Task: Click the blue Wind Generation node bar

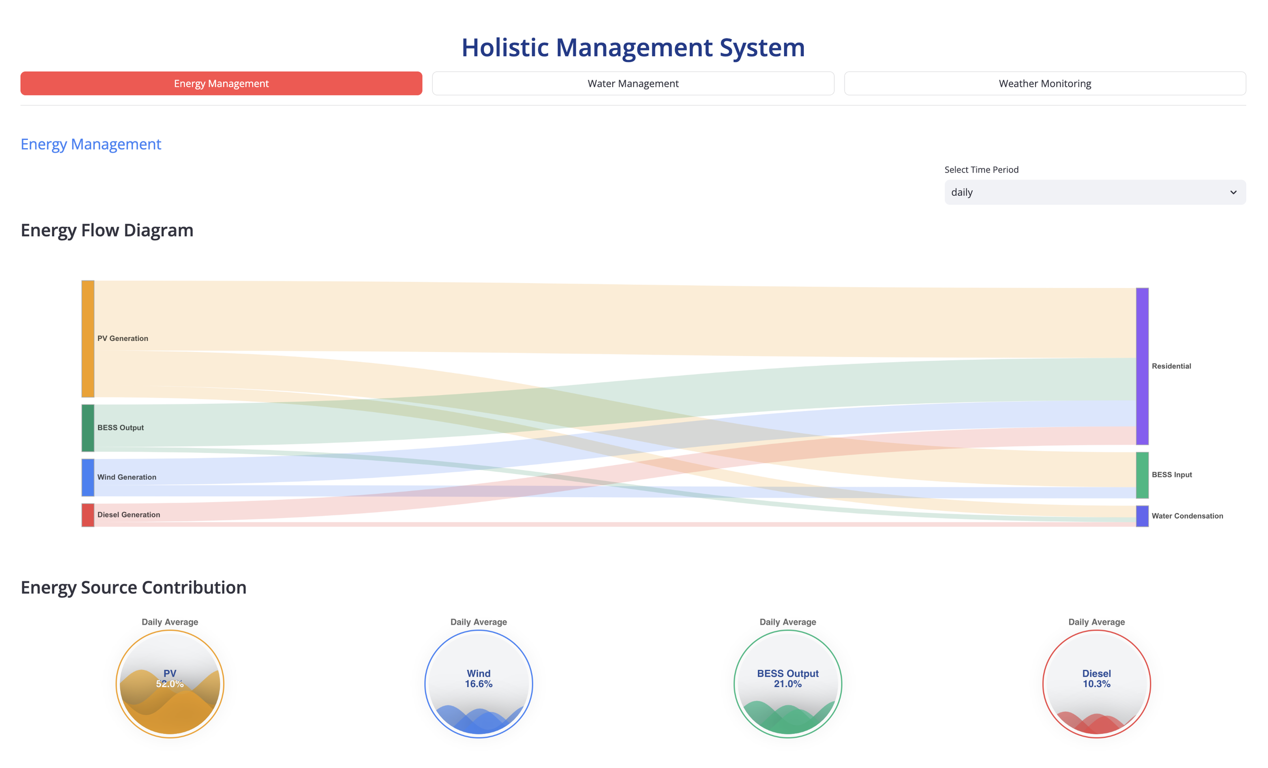Action: [x=88, y=477]
